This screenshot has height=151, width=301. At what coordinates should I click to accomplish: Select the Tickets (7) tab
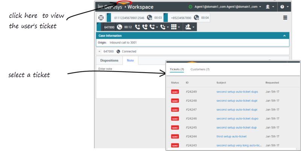point(177,69)
